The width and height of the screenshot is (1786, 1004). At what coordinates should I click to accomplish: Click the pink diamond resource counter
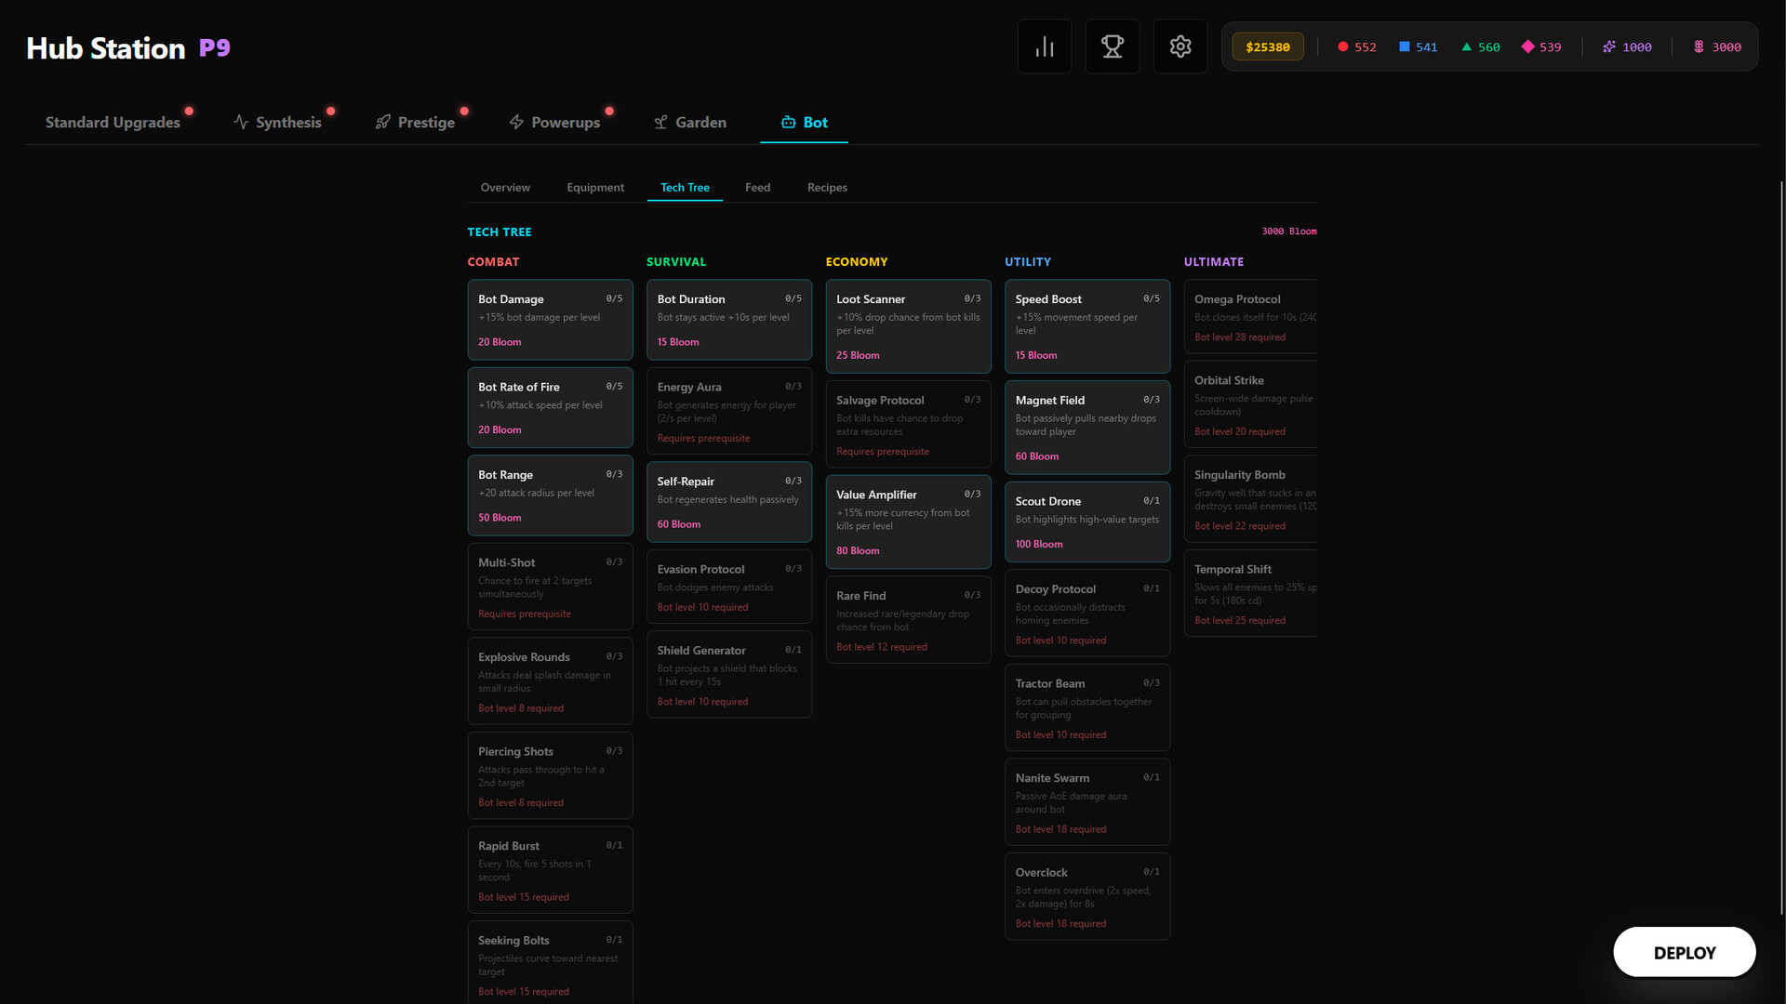pos(1541,47)
